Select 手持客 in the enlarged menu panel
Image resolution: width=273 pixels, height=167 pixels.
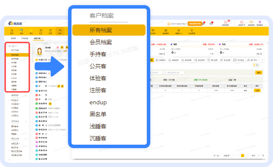pyautogui.click(x=98, y=54)
